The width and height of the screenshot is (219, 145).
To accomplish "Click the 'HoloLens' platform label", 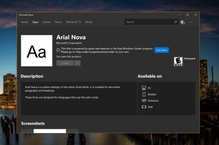I will point(153,101).
